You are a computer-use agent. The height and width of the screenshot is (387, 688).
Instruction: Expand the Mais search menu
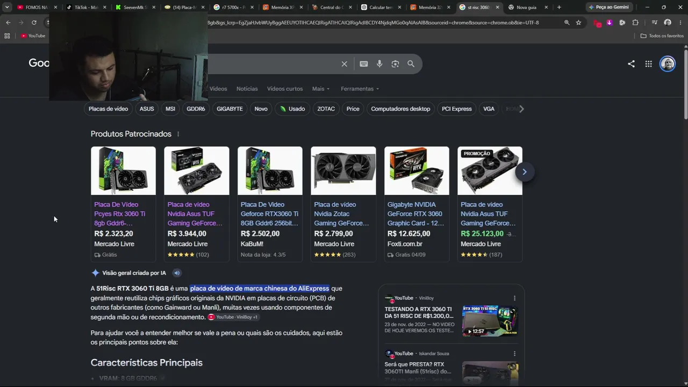tap(321, 89)
